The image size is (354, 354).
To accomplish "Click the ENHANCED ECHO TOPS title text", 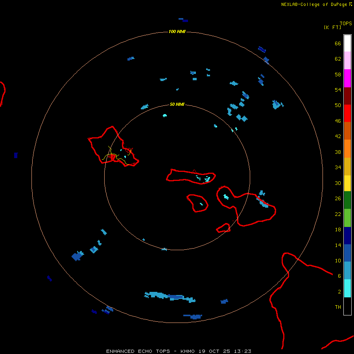I will tap(138, 351).
